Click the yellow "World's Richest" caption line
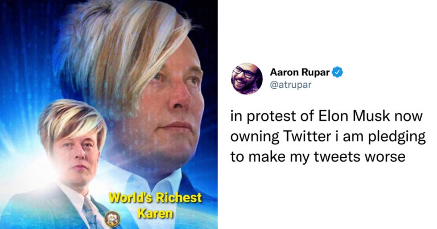Image resolution: width=437 pixels, height=229 pixels. coord(155,198)
